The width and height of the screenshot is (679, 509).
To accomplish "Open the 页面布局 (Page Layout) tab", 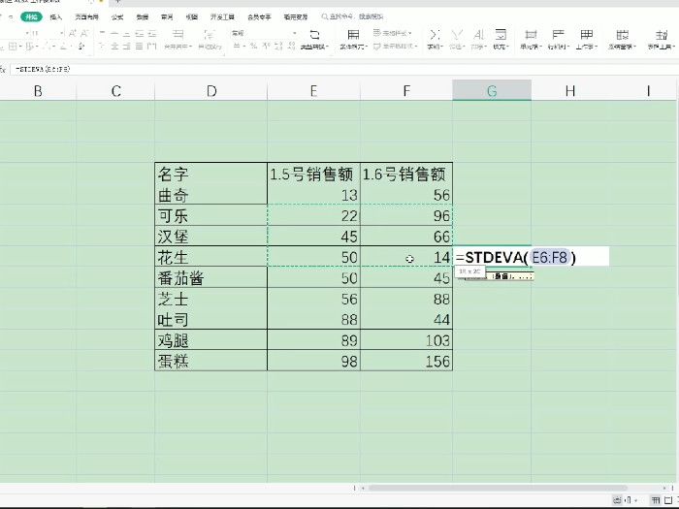I will 86,16.
